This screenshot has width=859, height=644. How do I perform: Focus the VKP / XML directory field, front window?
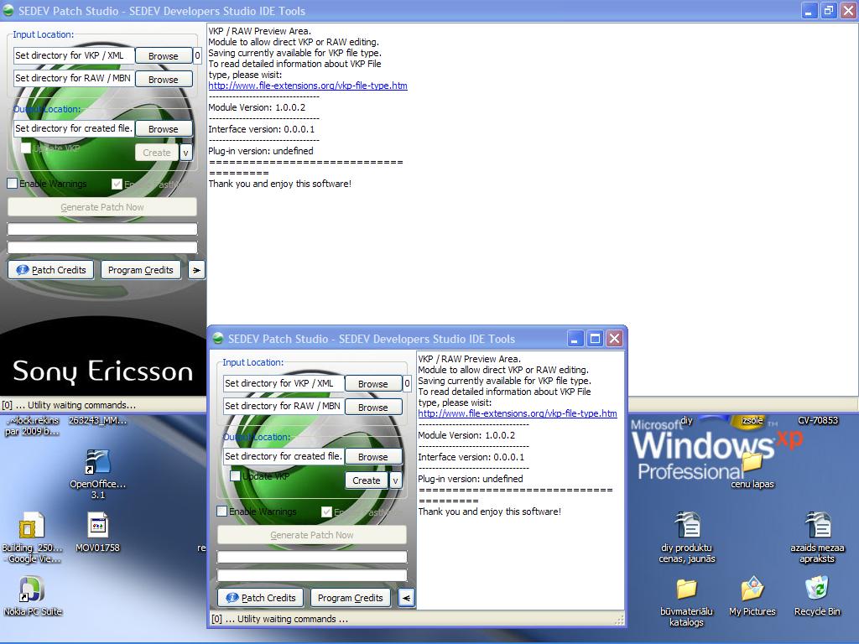(x=284, y=383)
